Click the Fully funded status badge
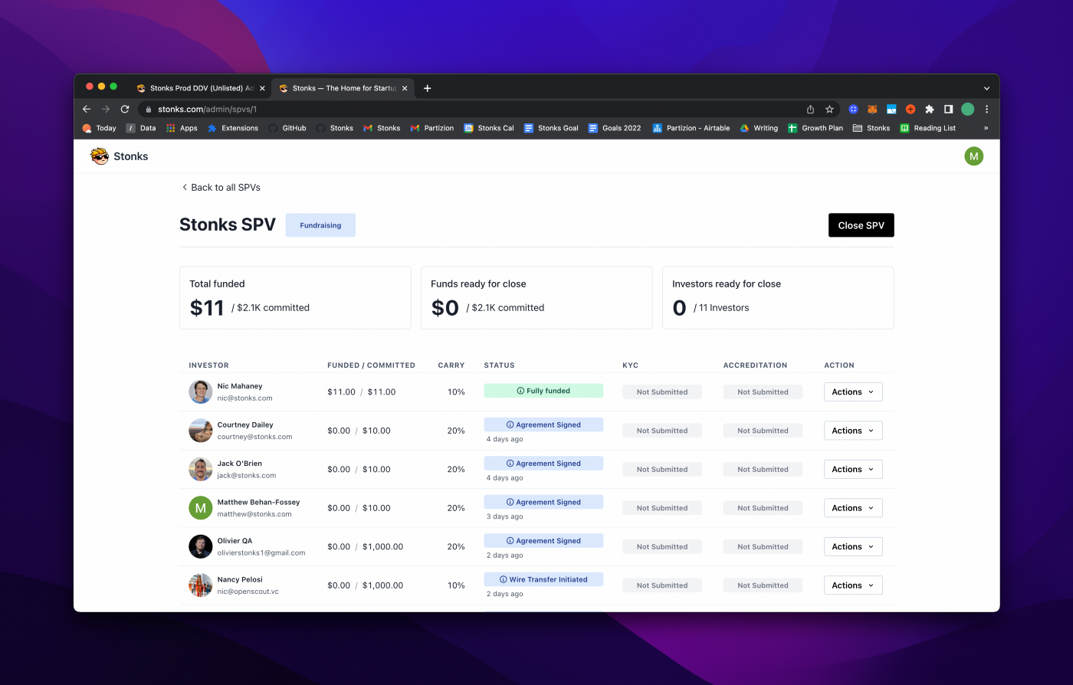1073x685 pixels. tap(543, 391)
